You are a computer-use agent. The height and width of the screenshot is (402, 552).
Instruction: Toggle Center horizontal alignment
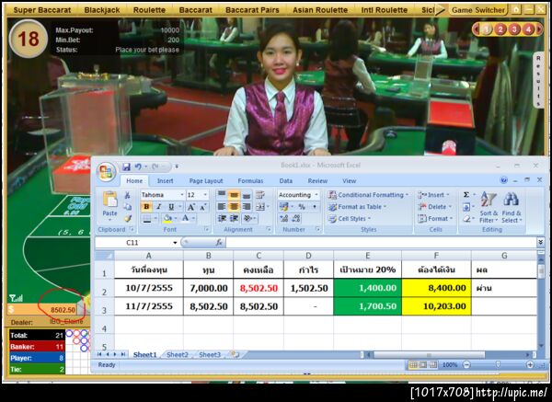pos(234,207)
